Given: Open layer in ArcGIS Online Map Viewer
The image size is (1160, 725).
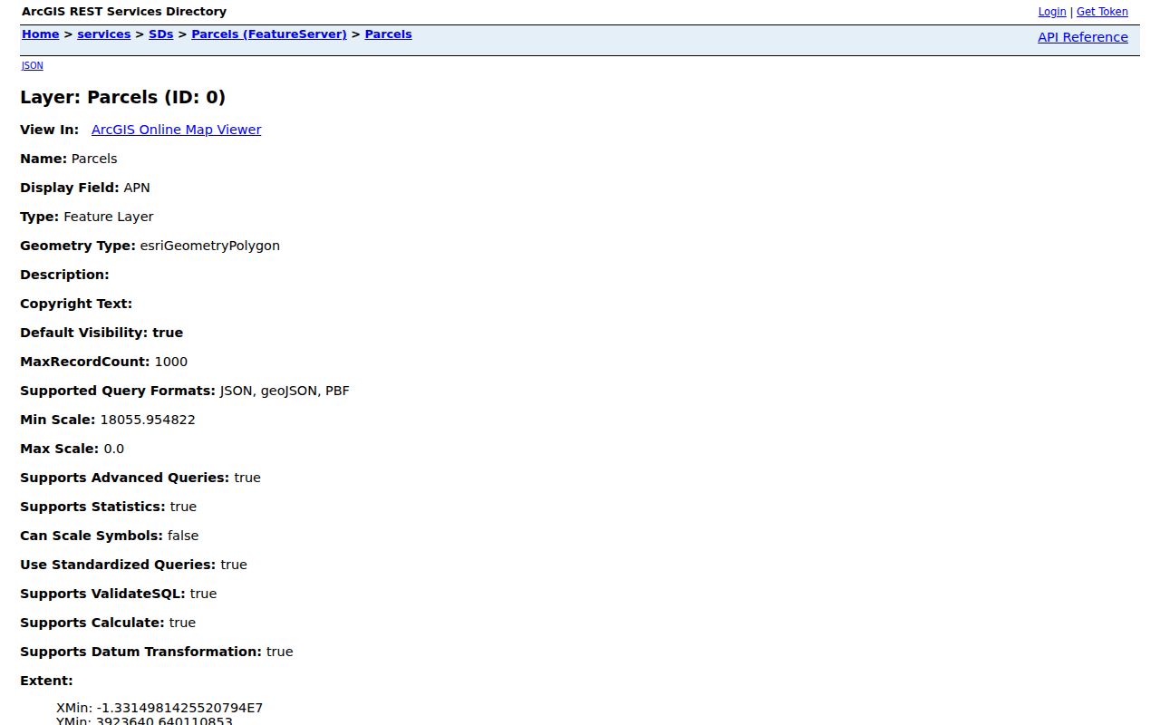Looking at the screenshot, I should pyautogui.click(x=177, y=130).
